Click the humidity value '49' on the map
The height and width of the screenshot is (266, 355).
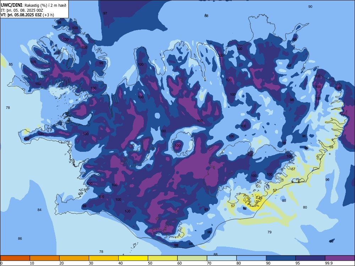(260, 198)
